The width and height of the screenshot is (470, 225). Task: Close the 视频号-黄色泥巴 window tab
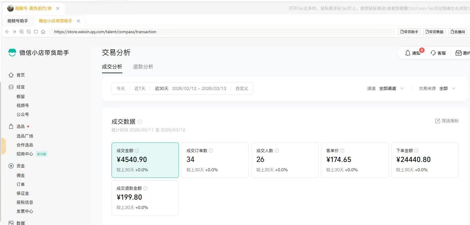click(x=58, y=8)
